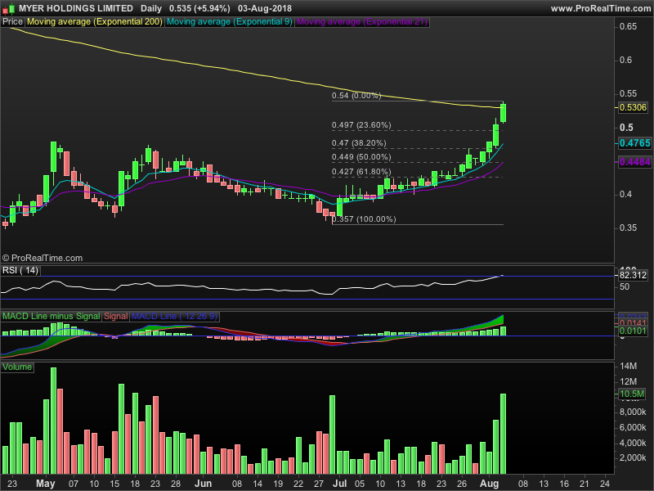Click the candlestick icon beside MYER HOLDINGS title
The image size is (654, 491).
8,8
